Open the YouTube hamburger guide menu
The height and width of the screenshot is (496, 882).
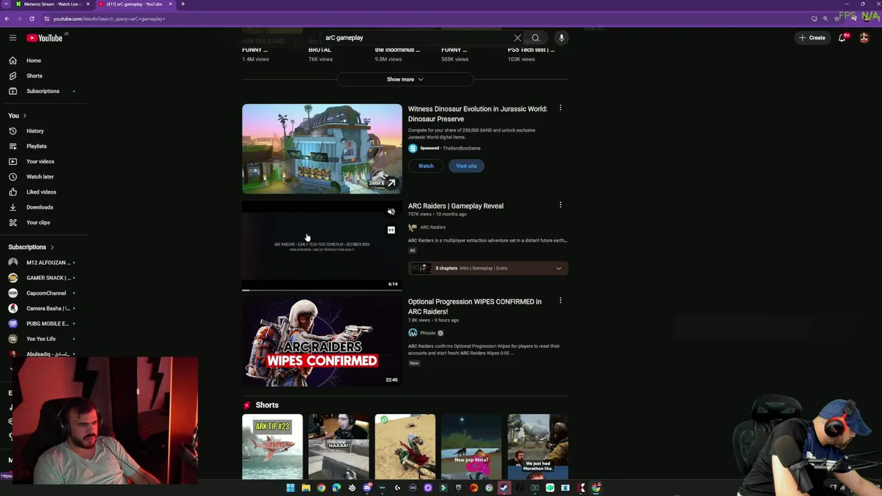click(x=12, y=38)
